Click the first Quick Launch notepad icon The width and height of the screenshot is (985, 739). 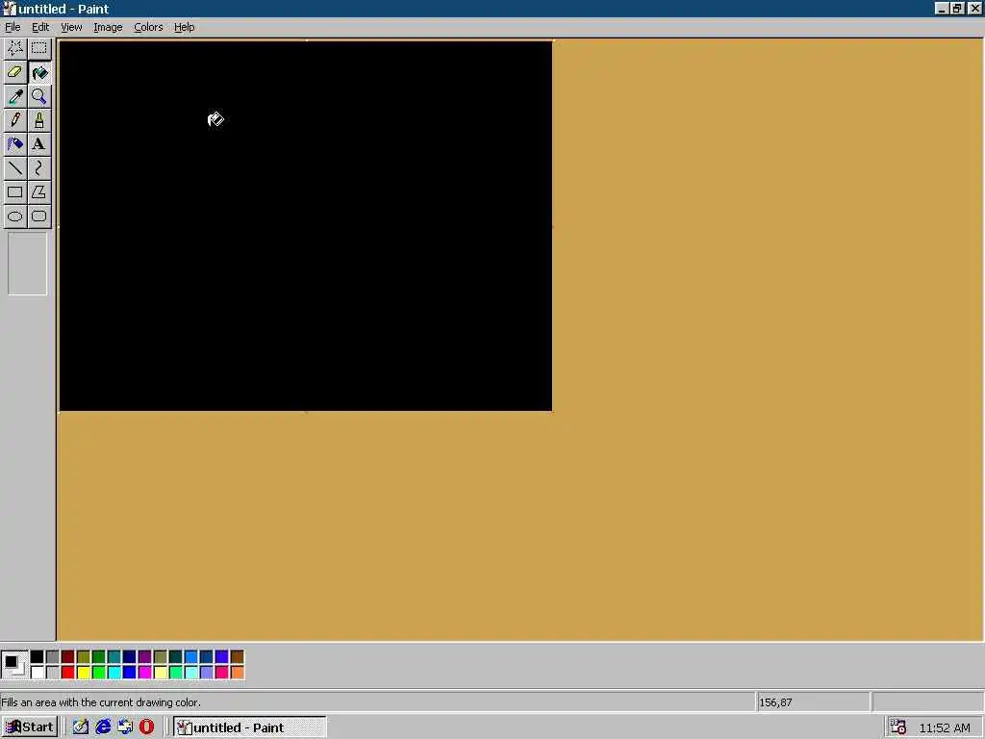[81, 727]
